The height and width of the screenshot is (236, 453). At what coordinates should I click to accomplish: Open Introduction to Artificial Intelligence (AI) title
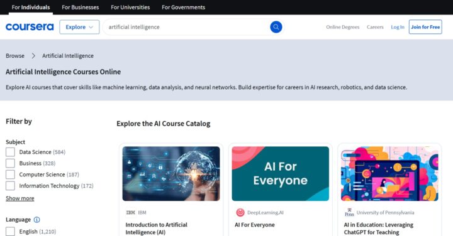[x=156, y=228]
